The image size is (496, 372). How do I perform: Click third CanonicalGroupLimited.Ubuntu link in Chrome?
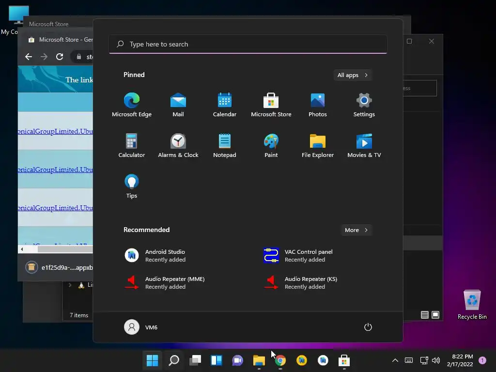point(55,208)
